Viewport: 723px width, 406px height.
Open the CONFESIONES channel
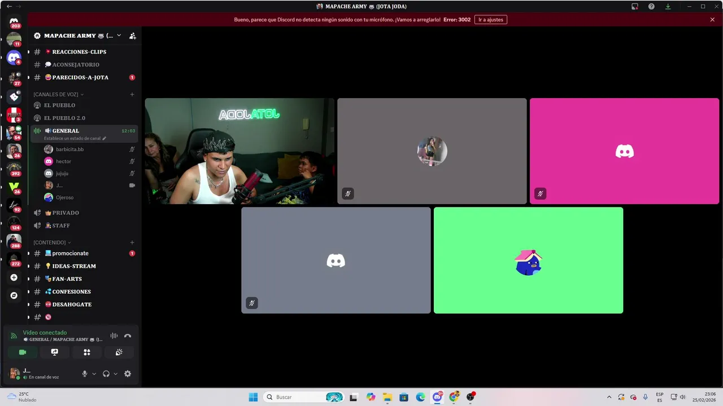(71, 292)
